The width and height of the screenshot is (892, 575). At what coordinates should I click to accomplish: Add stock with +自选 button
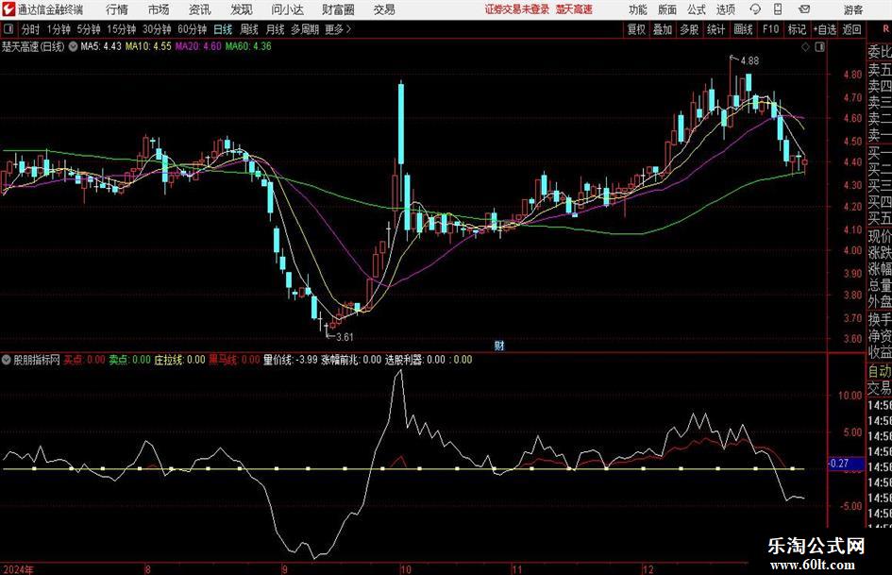pos(825,29)
